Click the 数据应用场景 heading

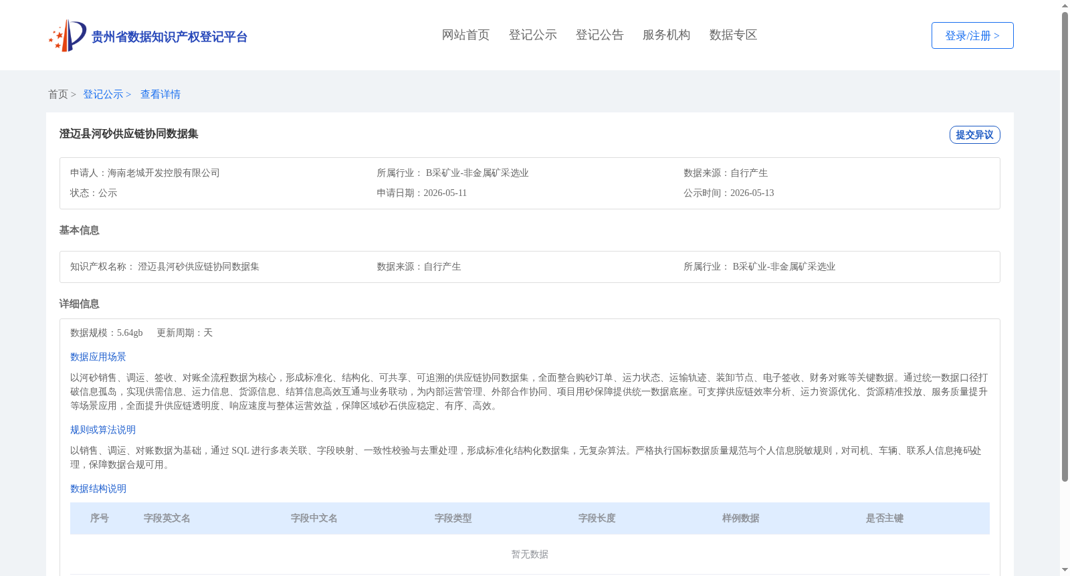click(98, 357)
